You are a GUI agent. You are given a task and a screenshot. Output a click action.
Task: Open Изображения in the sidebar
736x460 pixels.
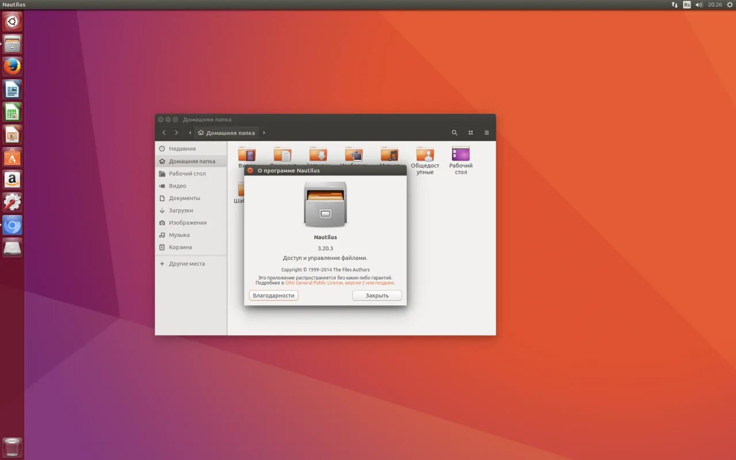191,223
